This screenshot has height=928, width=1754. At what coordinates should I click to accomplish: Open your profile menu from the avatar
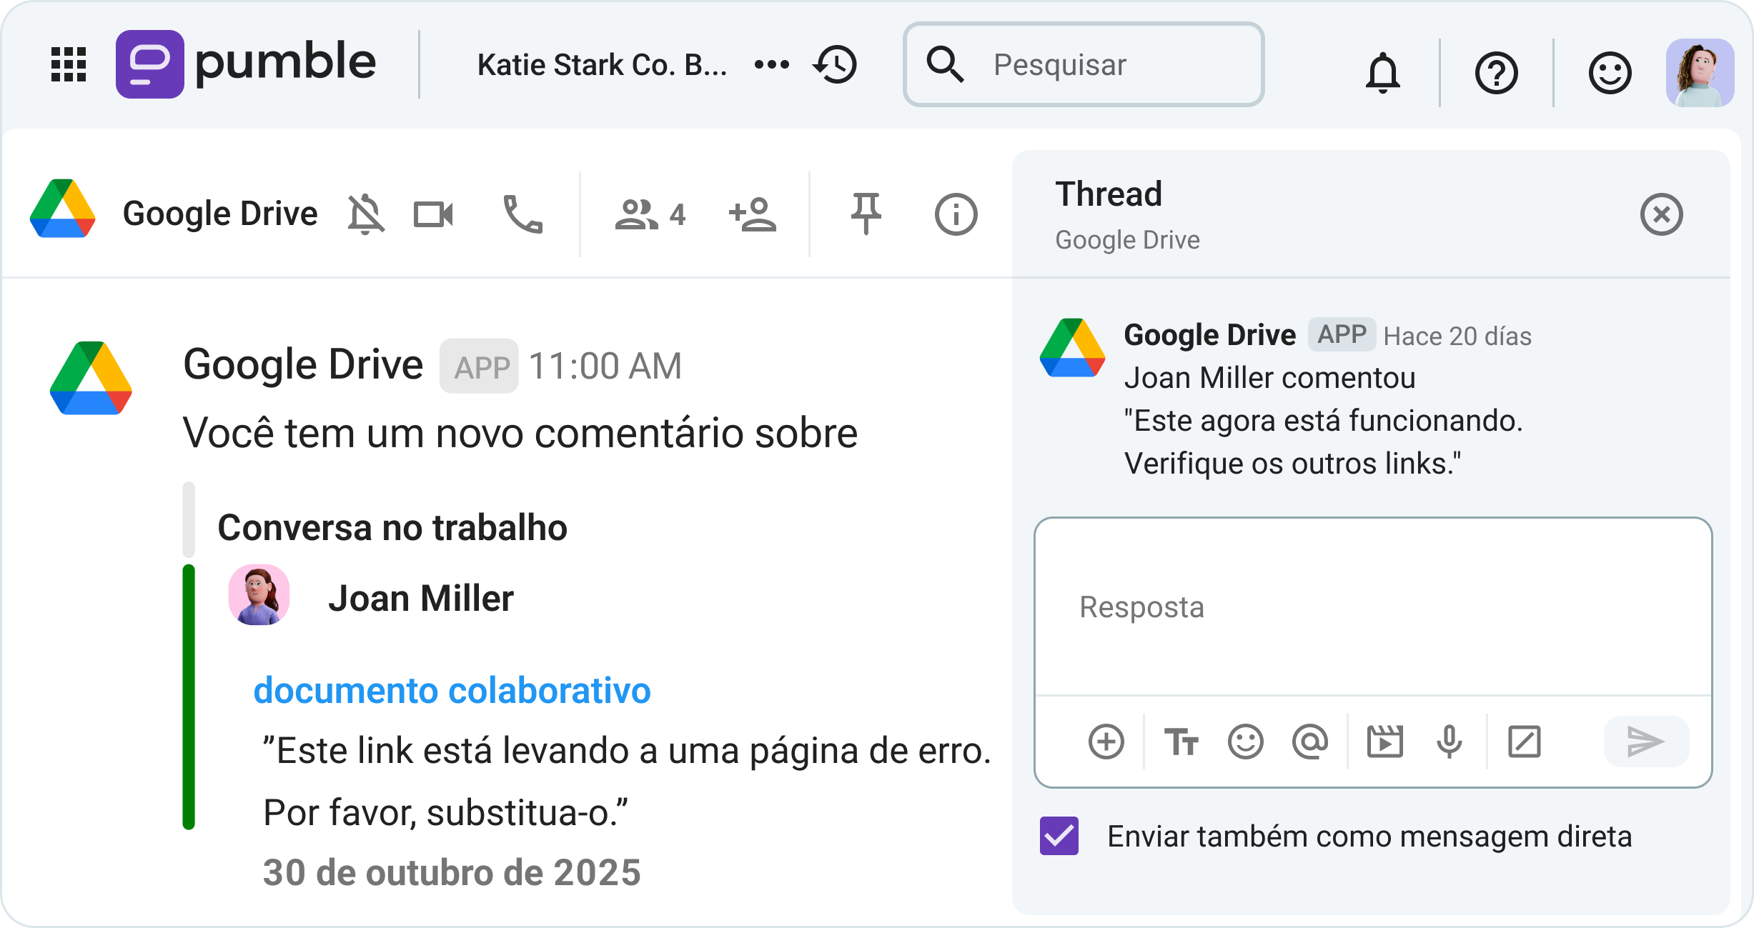click(1700, 71)
